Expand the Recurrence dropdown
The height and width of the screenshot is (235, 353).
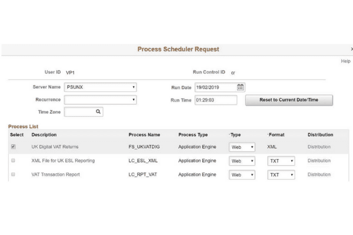101,100
